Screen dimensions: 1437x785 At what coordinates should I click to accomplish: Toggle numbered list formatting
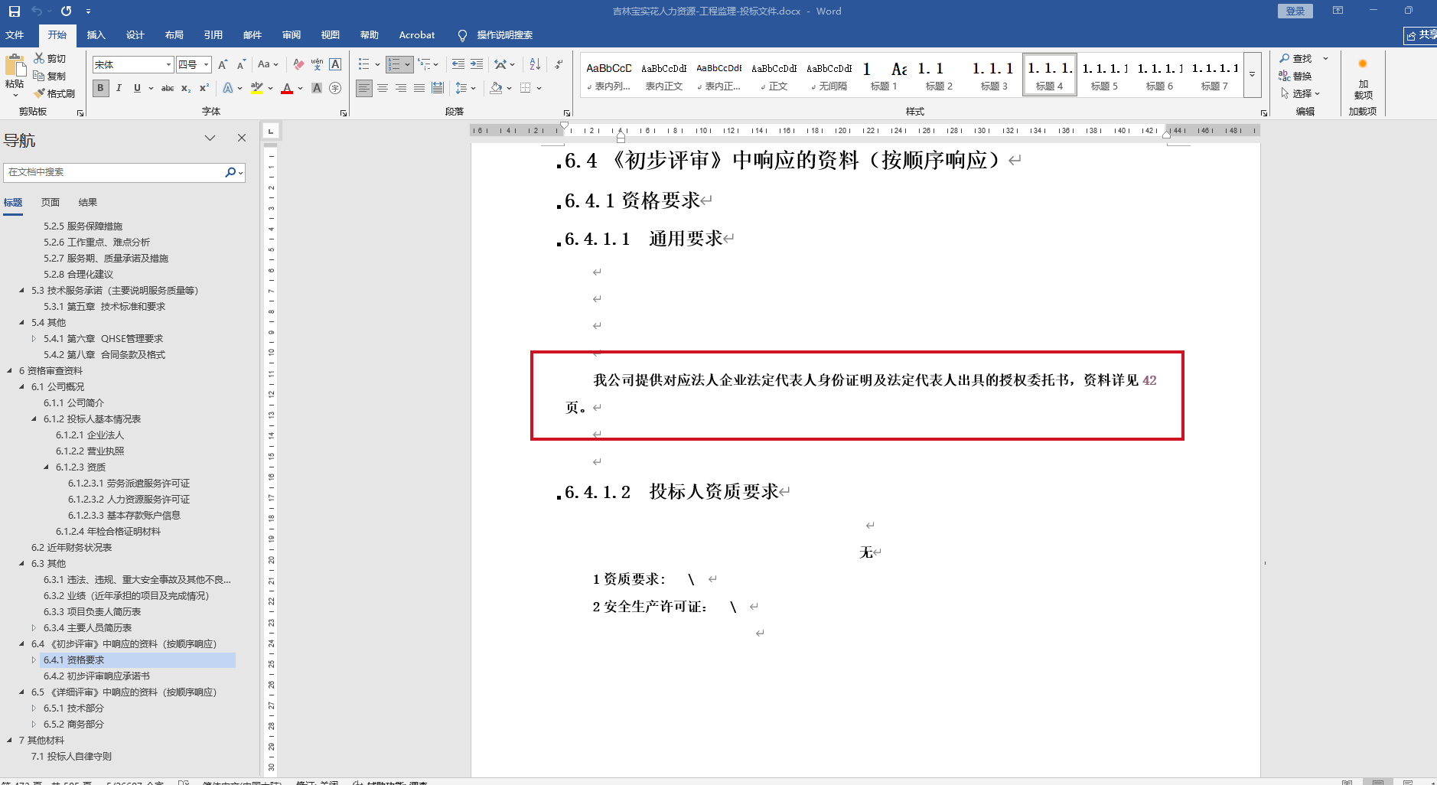pyautogui.click(x=394, y=65)
